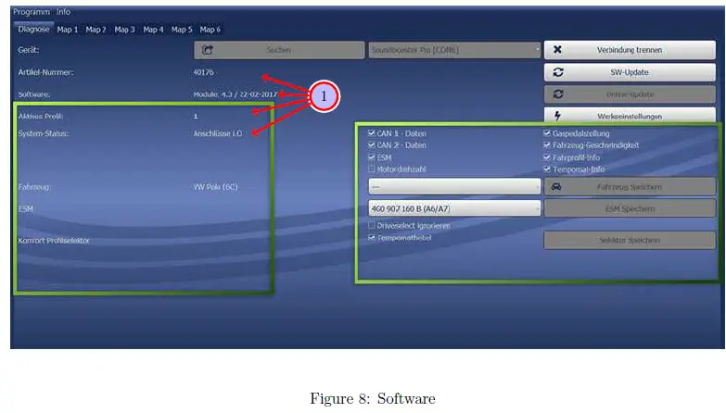Switch to the Map 5 tab

[182, 30]
